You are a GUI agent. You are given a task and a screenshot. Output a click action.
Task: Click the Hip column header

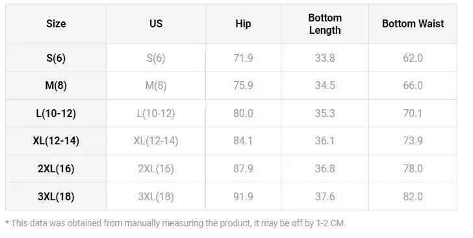[243, 24]
